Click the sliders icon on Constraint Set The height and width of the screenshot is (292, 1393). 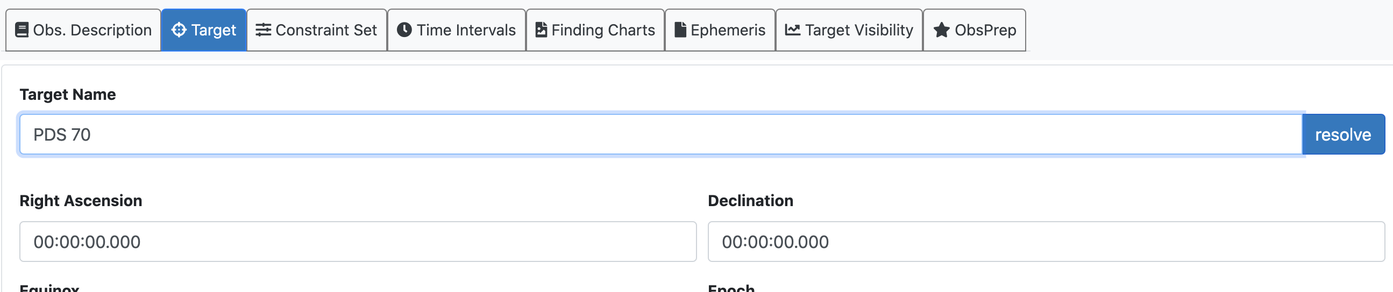(x=264, y=30)
